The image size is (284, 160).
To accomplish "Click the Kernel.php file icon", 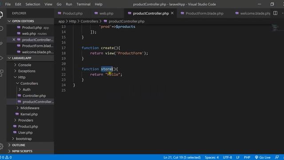I will (x=17, y=114).
